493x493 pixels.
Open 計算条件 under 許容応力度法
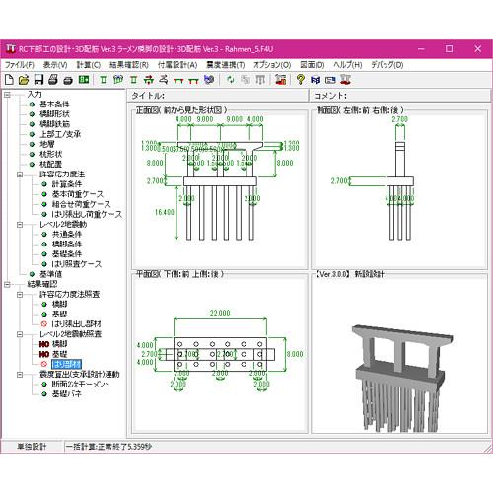(x=67, y=184)
